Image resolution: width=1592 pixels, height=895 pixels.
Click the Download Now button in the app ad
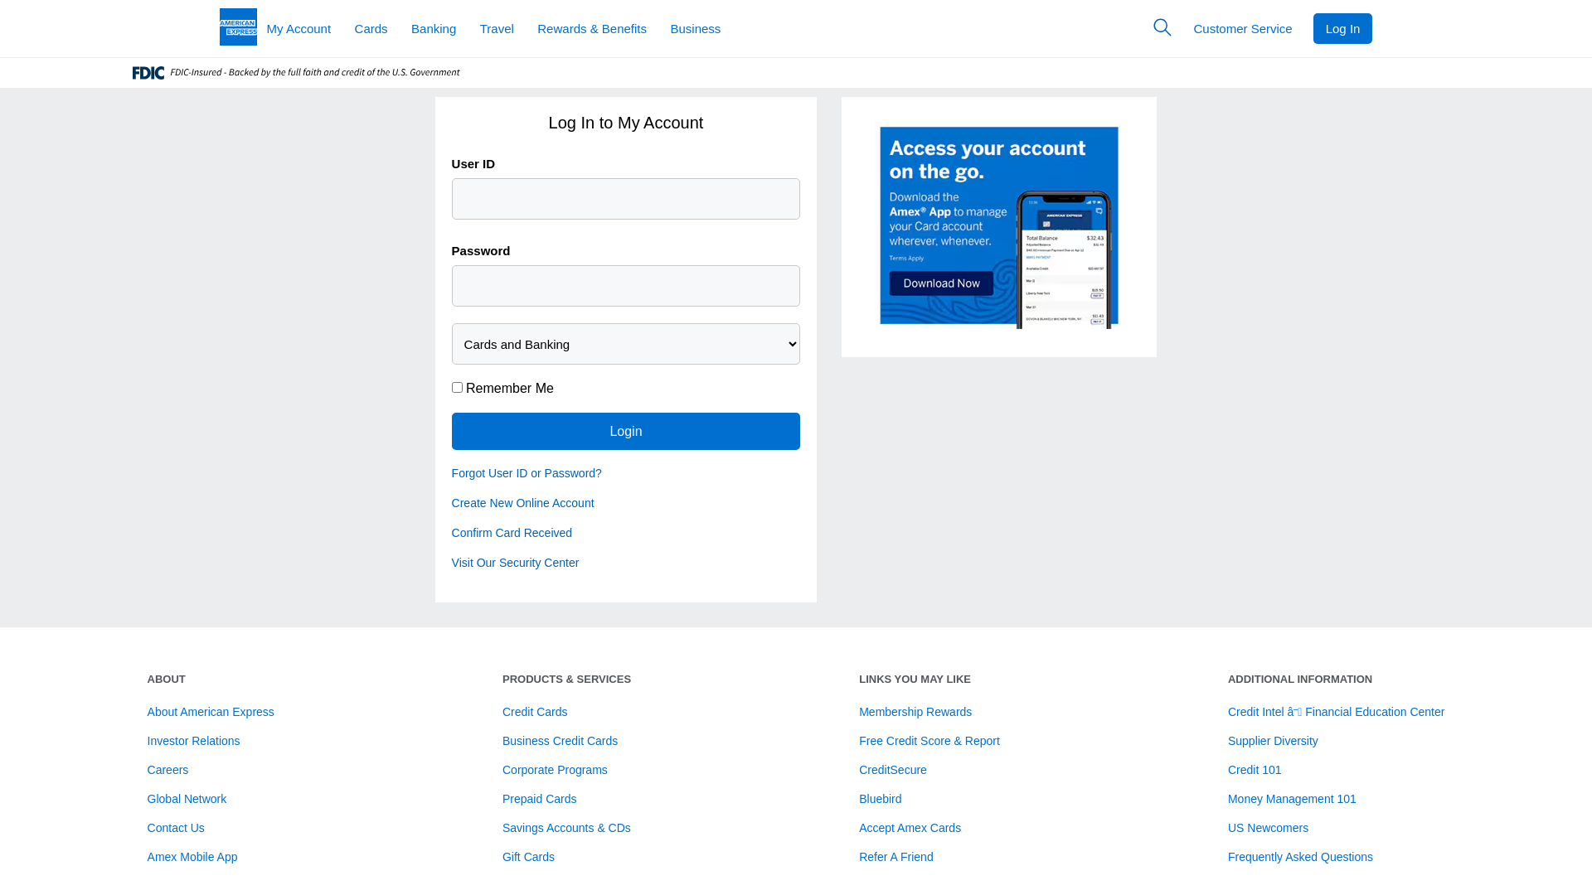click(x=941, y=283)
